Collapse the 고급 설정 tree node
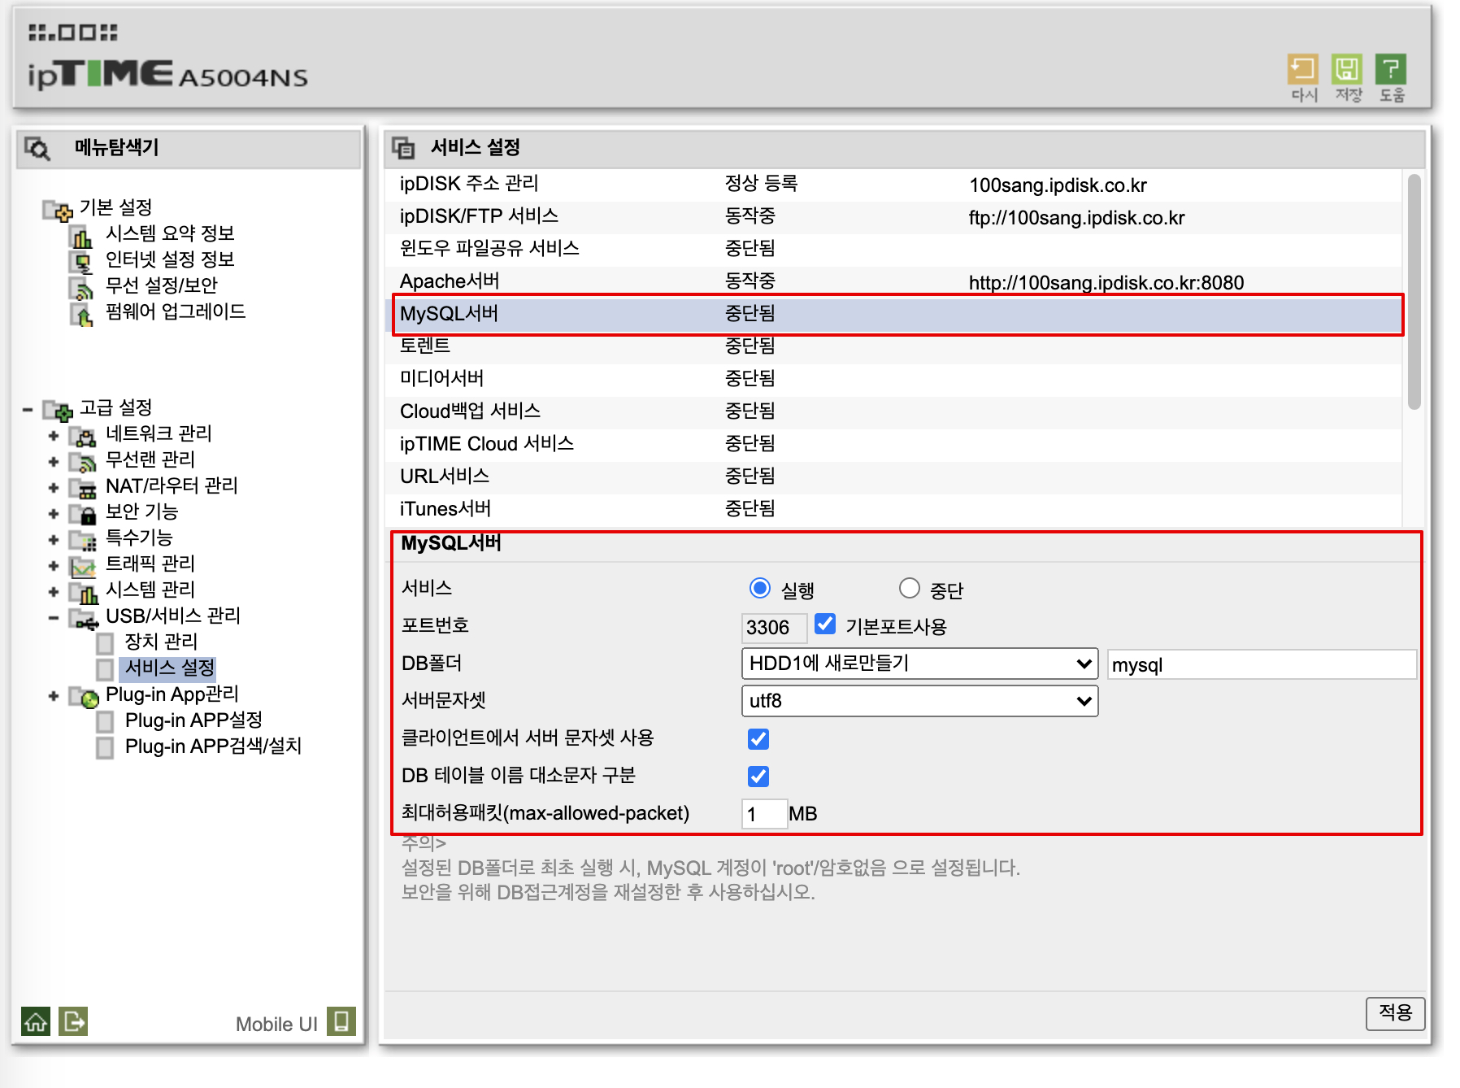This screenshot has width=1460, height=1088. point(28,410)
